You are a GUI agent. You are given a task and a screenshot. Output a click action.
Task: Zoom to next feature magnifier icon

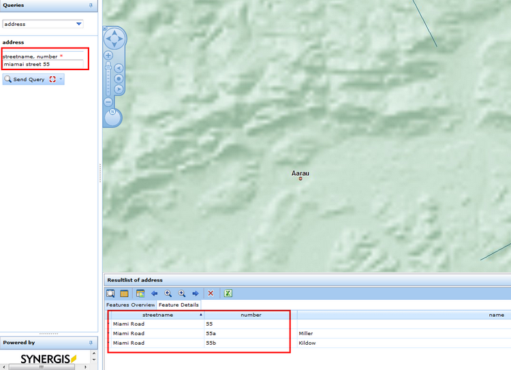[182, 294]
